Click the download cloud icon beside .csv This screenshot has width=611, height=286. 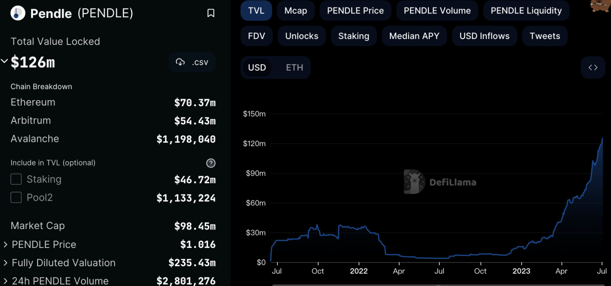point(180,62)
